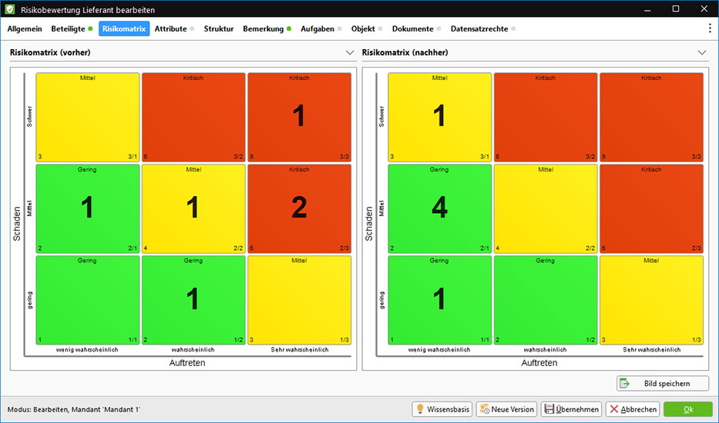
Task: Open the Datensatzrechte tab
Action: [x=479, y=28]
